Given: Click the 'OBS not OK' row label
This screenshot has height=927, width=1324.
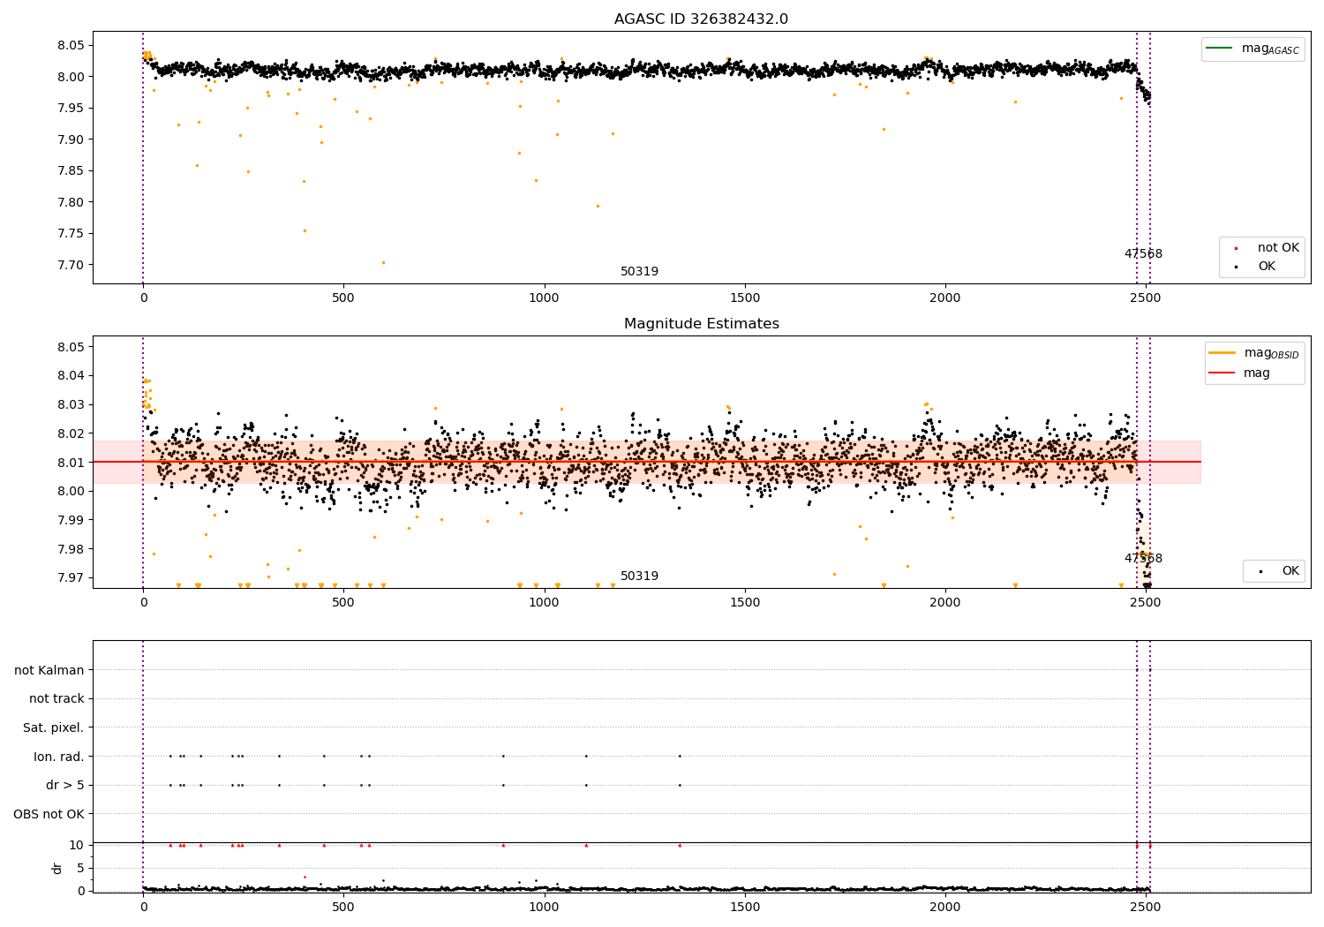Looking at the screenshot, I should coord(49,814).
